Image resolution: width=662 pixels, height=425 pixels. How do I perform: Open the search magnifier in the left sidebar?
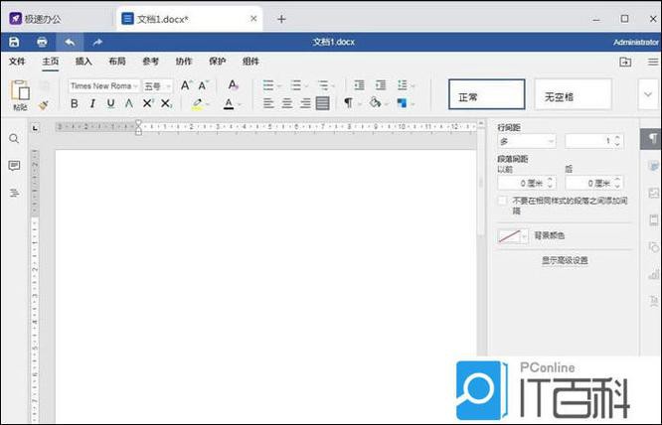pyautogui.click(x=14, y=139)
